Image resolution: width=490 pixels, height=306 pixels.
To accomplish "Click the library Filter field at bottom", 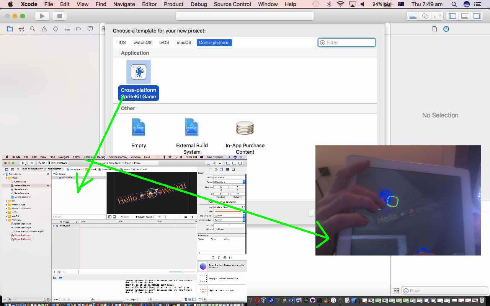I will pyautogui.click(x=445, y=291).
